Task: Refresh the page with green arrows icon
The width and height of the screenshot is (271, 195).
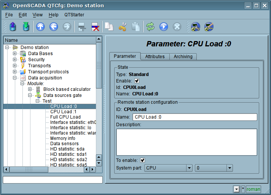Action: [150, 27]
